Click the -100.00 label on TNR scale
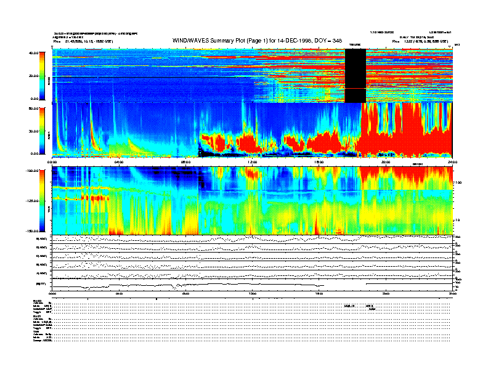 (33, 171)
